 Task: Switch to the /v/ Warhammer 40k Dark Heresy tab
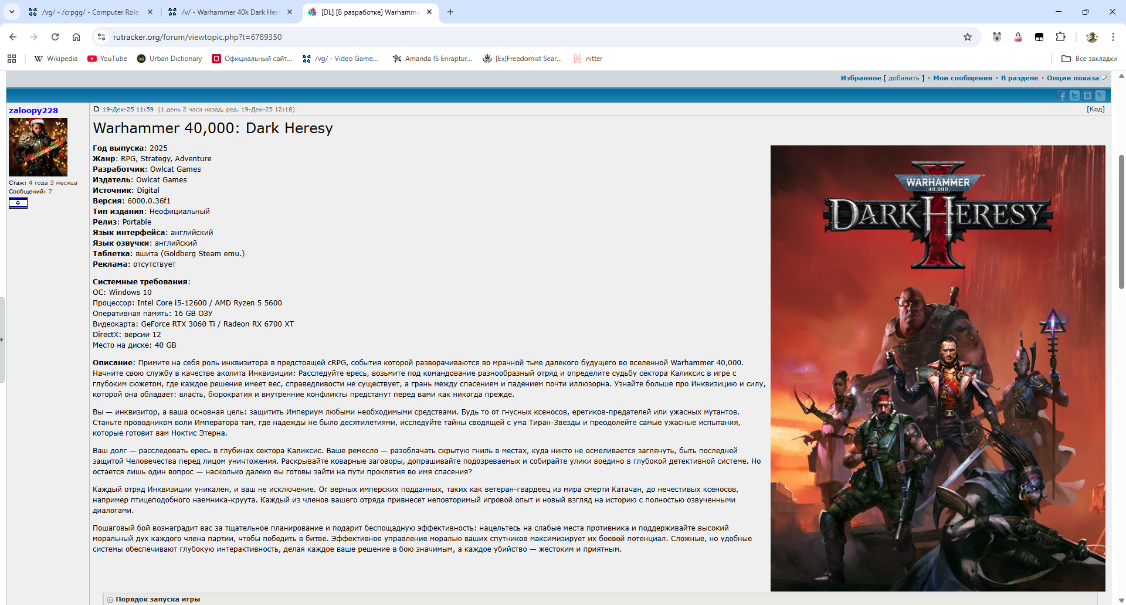coord(230,12)
